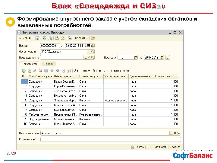
Task: Open Подразделение record via magnifier
Action: tap(93, 57)
